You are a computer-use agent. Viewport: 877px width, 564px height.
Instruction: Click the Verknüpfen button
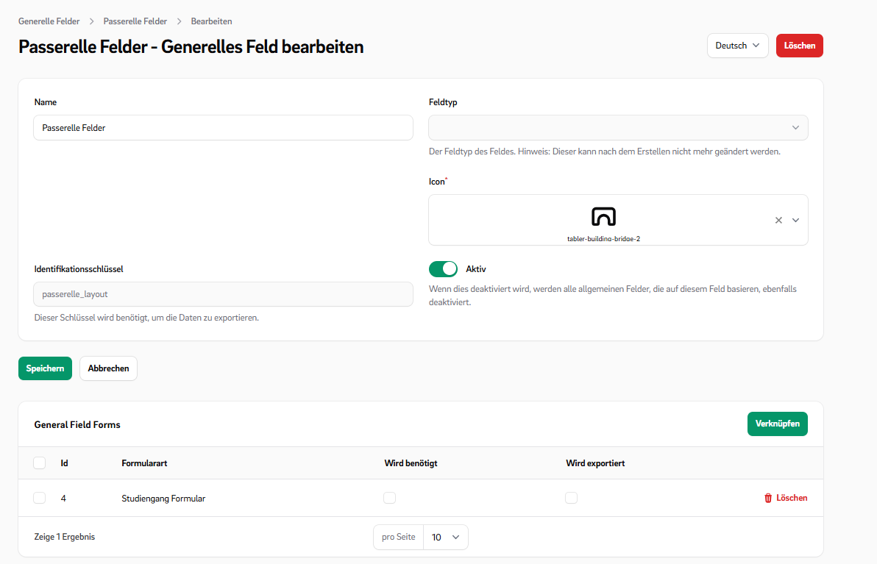(x=777, y=424)
